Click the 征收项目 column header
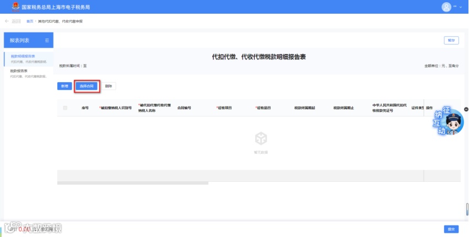 click(224, 107)
